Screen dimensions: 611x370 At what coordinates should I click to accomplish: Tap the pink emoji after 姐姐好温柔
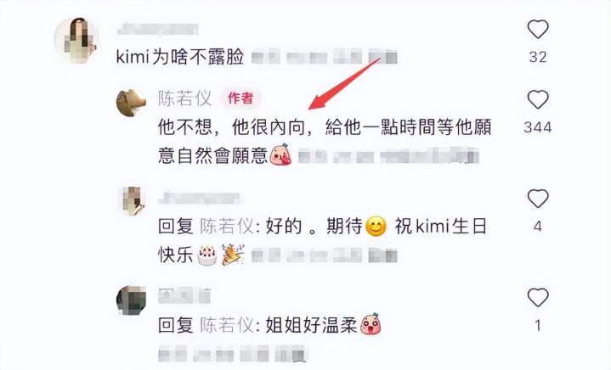pyautogui.click(x=371, y=324)
